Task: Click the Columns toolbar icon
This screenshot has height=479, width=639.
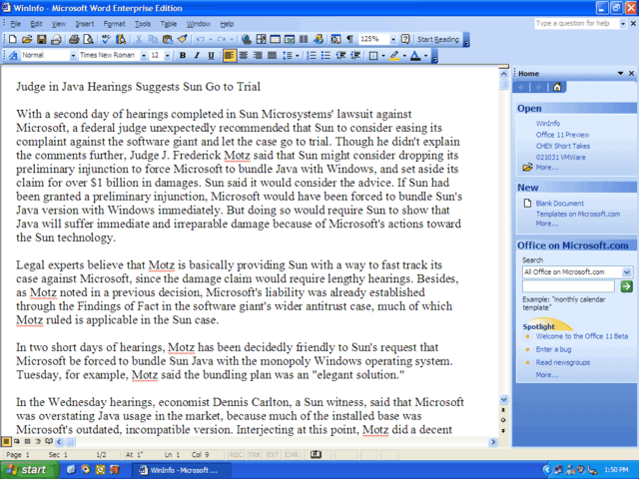Action: 304,39
